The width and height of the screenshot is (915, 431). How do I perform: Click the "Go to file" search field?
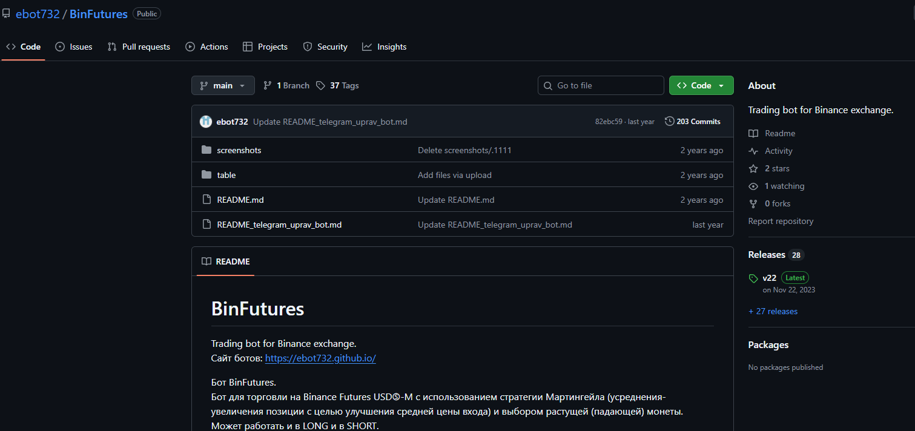[600, 85]
